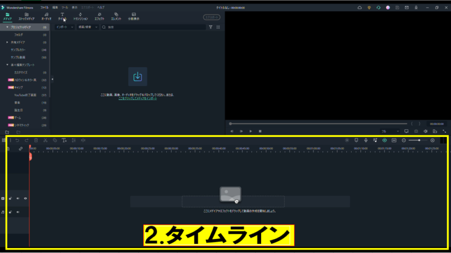
Task: Play the preview video
Action: [x=250, y=131]
